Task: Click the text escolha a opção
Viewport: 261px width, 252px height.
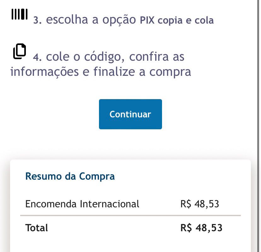Action: 91,20
